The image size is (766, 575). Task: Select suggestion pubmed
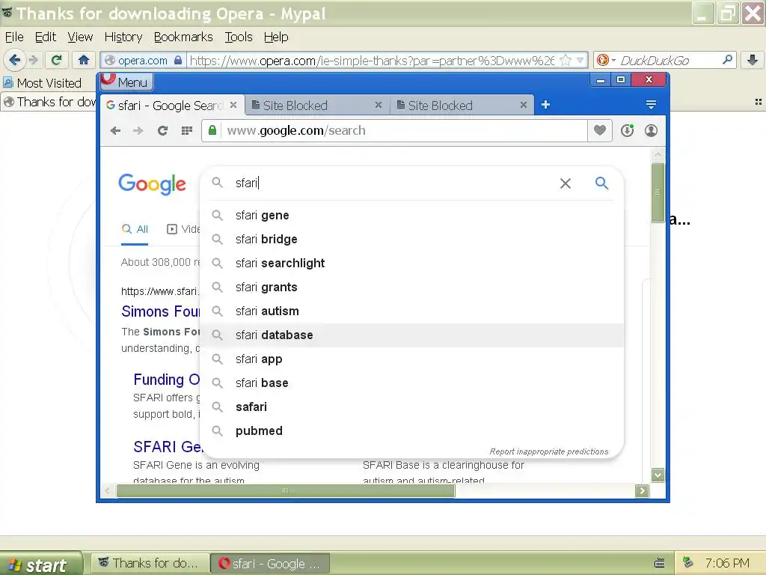[412, 431]
